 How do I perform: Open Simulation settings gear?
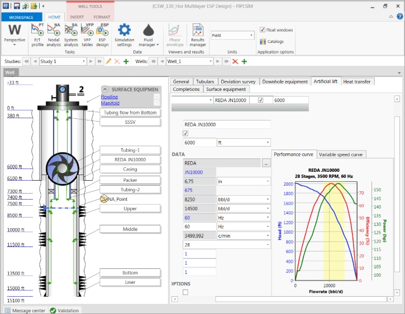tap(124, 35)
